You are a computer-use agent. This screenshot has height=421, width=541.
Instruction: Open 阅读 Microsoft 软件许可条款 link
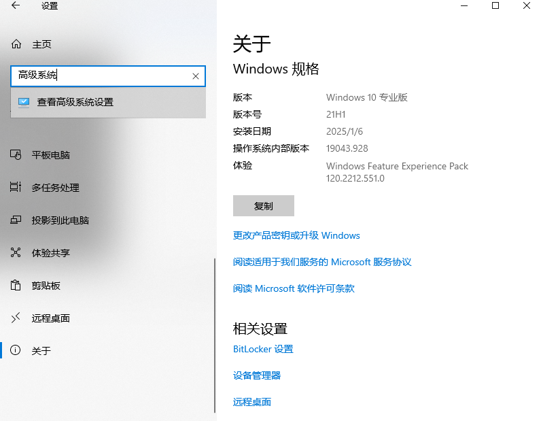coord(294,289)
